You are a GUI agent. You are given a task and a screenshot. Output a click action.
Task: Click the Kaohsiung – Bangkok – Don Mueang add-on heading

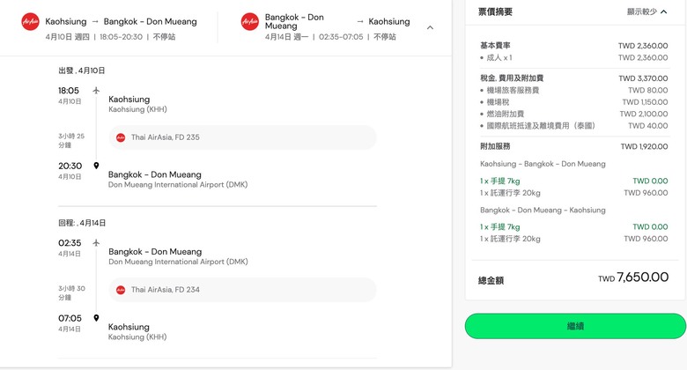pos(543,164)
